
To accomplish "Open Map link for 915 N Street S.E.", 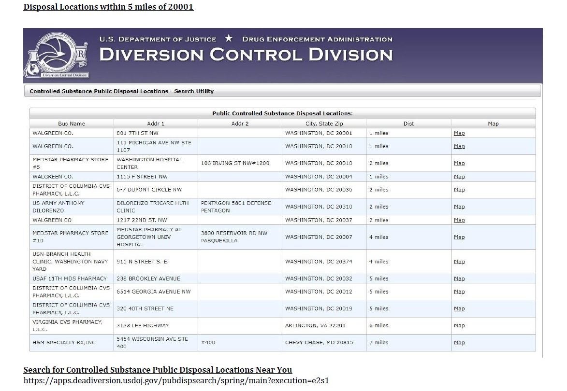I will click(459, 261).
